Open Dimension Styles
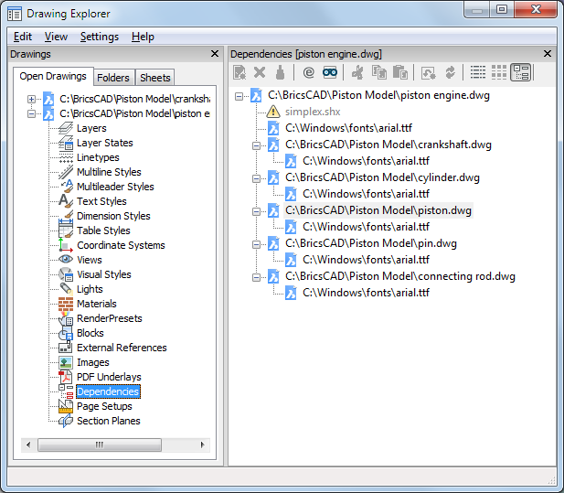The width and height of the screenshot is (564, 493). [x=113, y=216]
